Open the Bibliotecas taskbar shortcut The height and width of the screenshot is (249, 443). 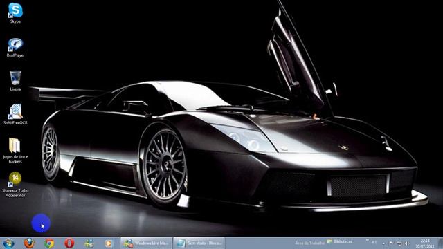coord(340,241)
